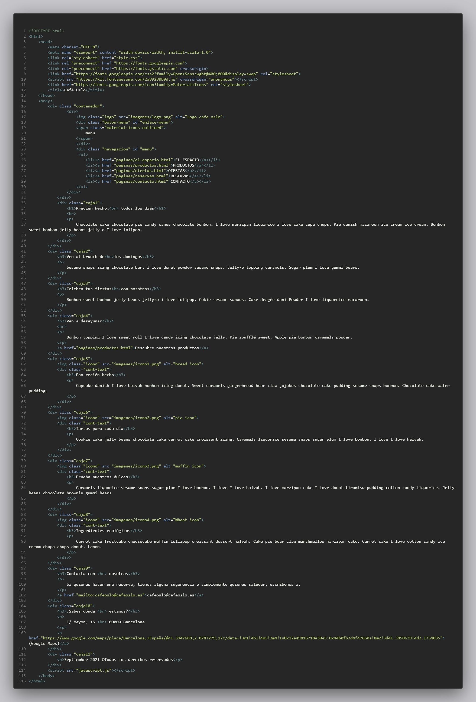476x702 pixels.
Task: Click the heading 'Celebra tus fiestas'
Action: [89, 289]
